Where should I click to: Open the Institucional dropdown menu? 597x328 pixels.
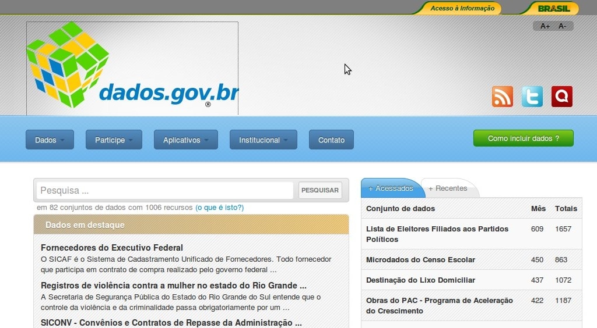coord(263,140)
